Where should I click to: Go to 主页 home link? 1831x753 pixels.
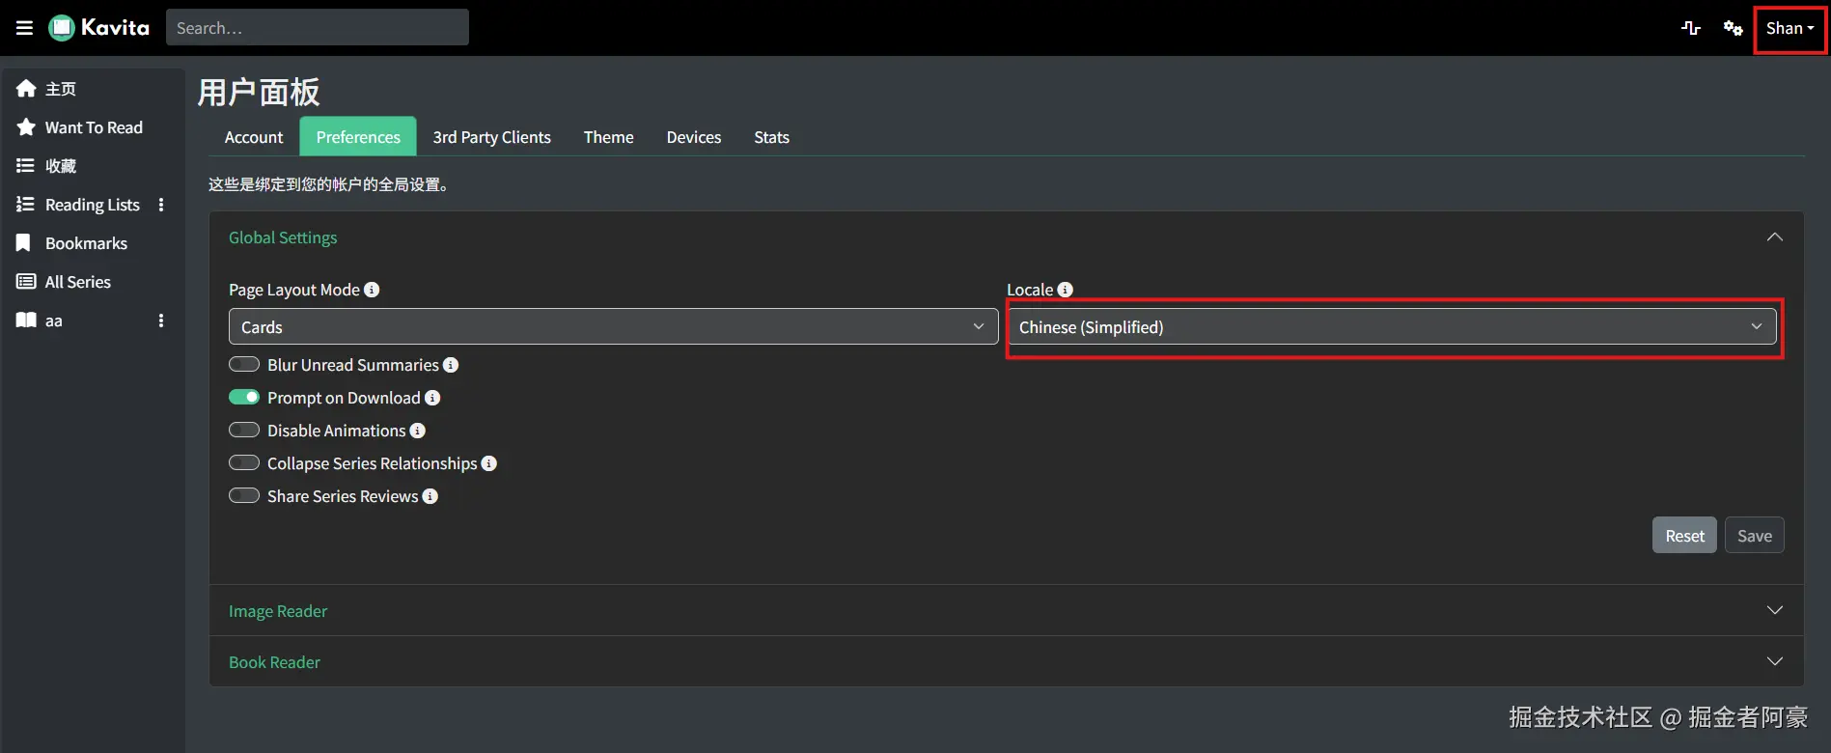click(x=61, y=89)
